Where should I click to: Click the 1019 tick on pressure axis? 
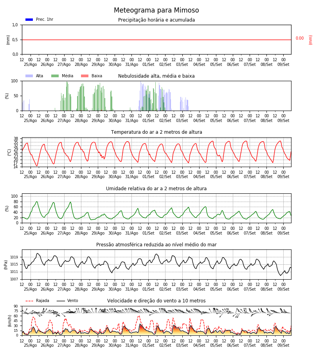click(14, 257)
